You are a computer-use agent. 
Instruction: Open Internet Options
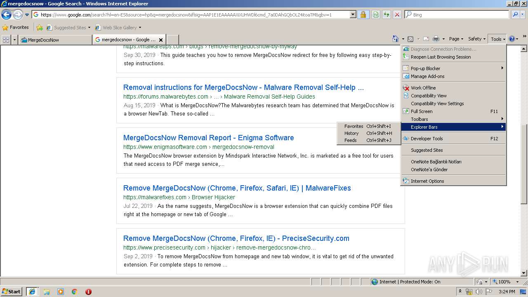point(453,181)
